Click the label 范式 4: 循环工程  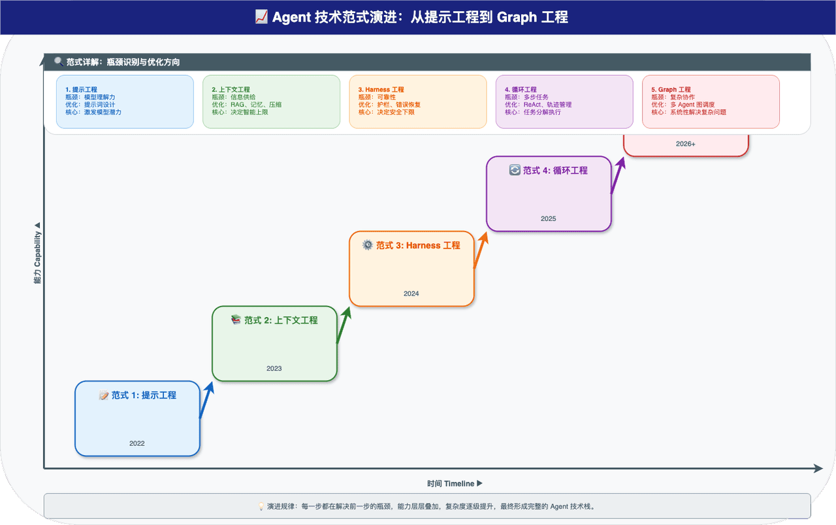pos(555,170)
